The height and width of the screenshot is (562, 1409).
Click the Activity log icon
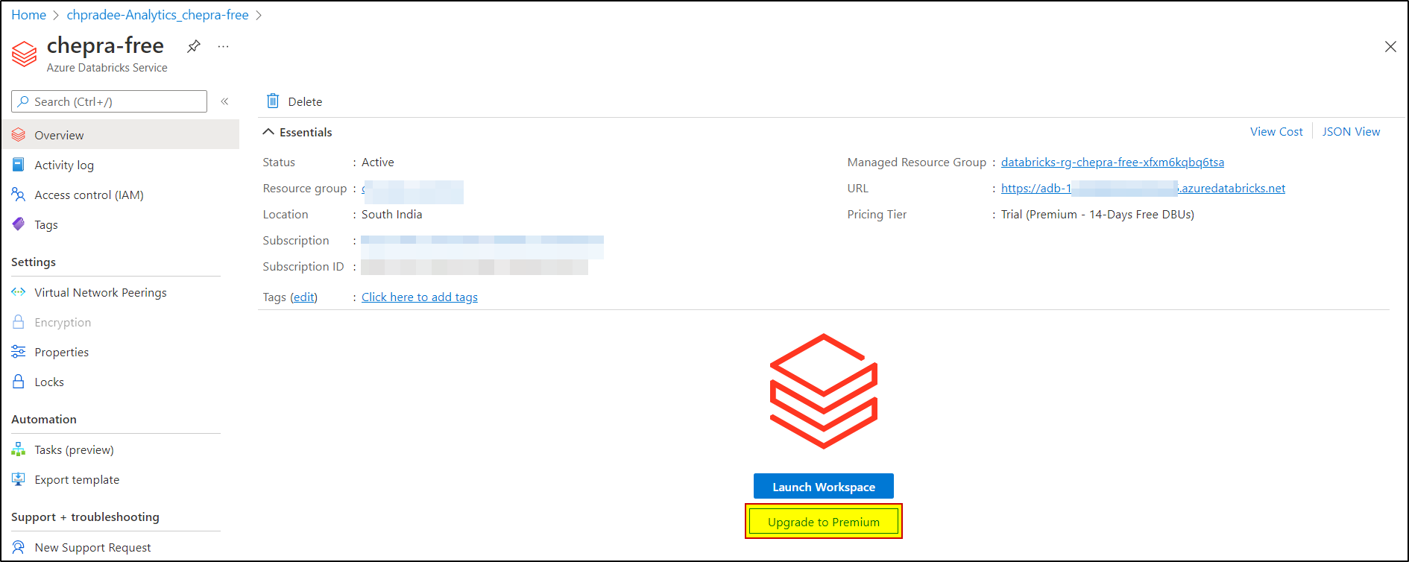coord(19,165)
